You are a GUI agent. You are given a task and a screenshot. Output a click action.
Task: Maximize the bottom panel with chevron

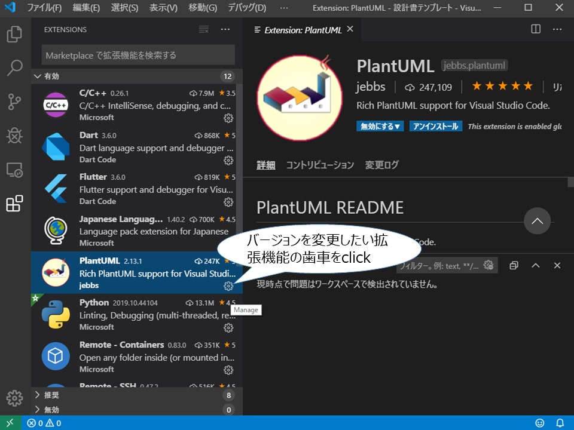click(x=536, y=265)
